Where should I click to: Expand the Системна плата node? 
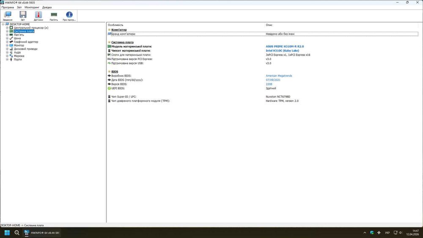(7, 31)
